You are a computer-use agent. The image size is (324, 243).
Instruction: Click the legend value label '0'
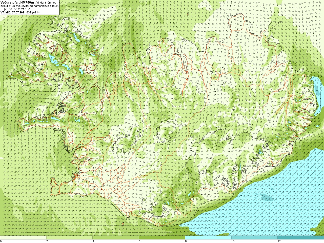pyautogui.click(x=1, y=241)
